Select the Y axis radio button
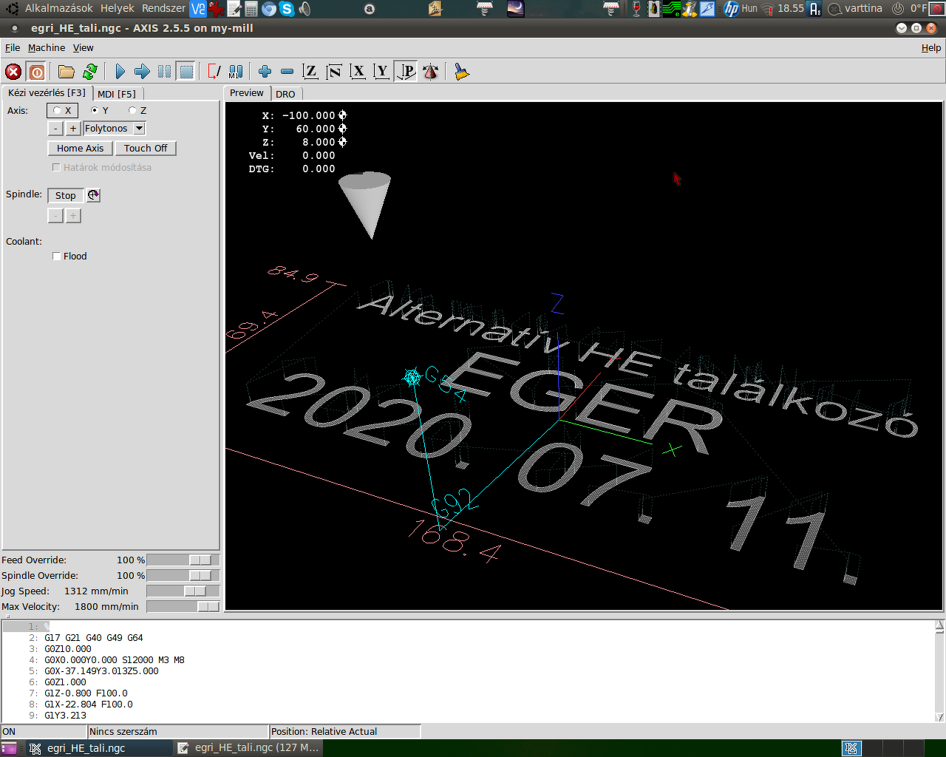The image size is (946, 757). pyautogui.click(x=100, y=111)
